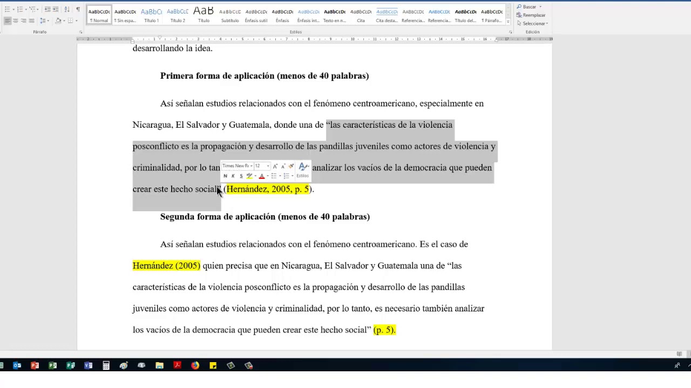Viewport: 691px width, 388px height.
Task: Toggle bold (N) in the mini toolbar
Action: click(225, 176)
